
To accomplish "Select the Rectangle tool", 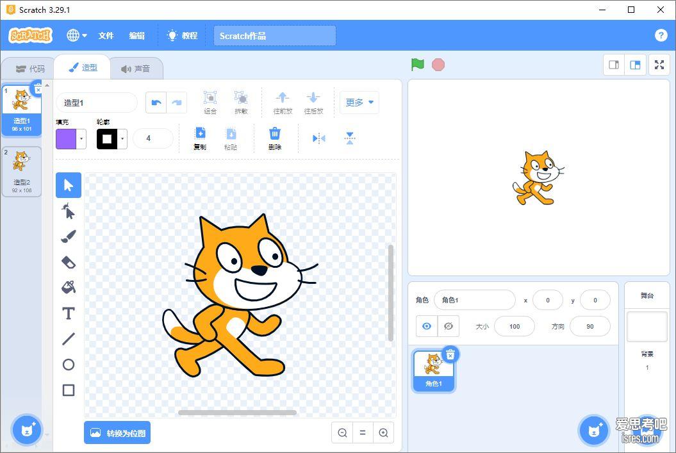I will pos(69,390).
